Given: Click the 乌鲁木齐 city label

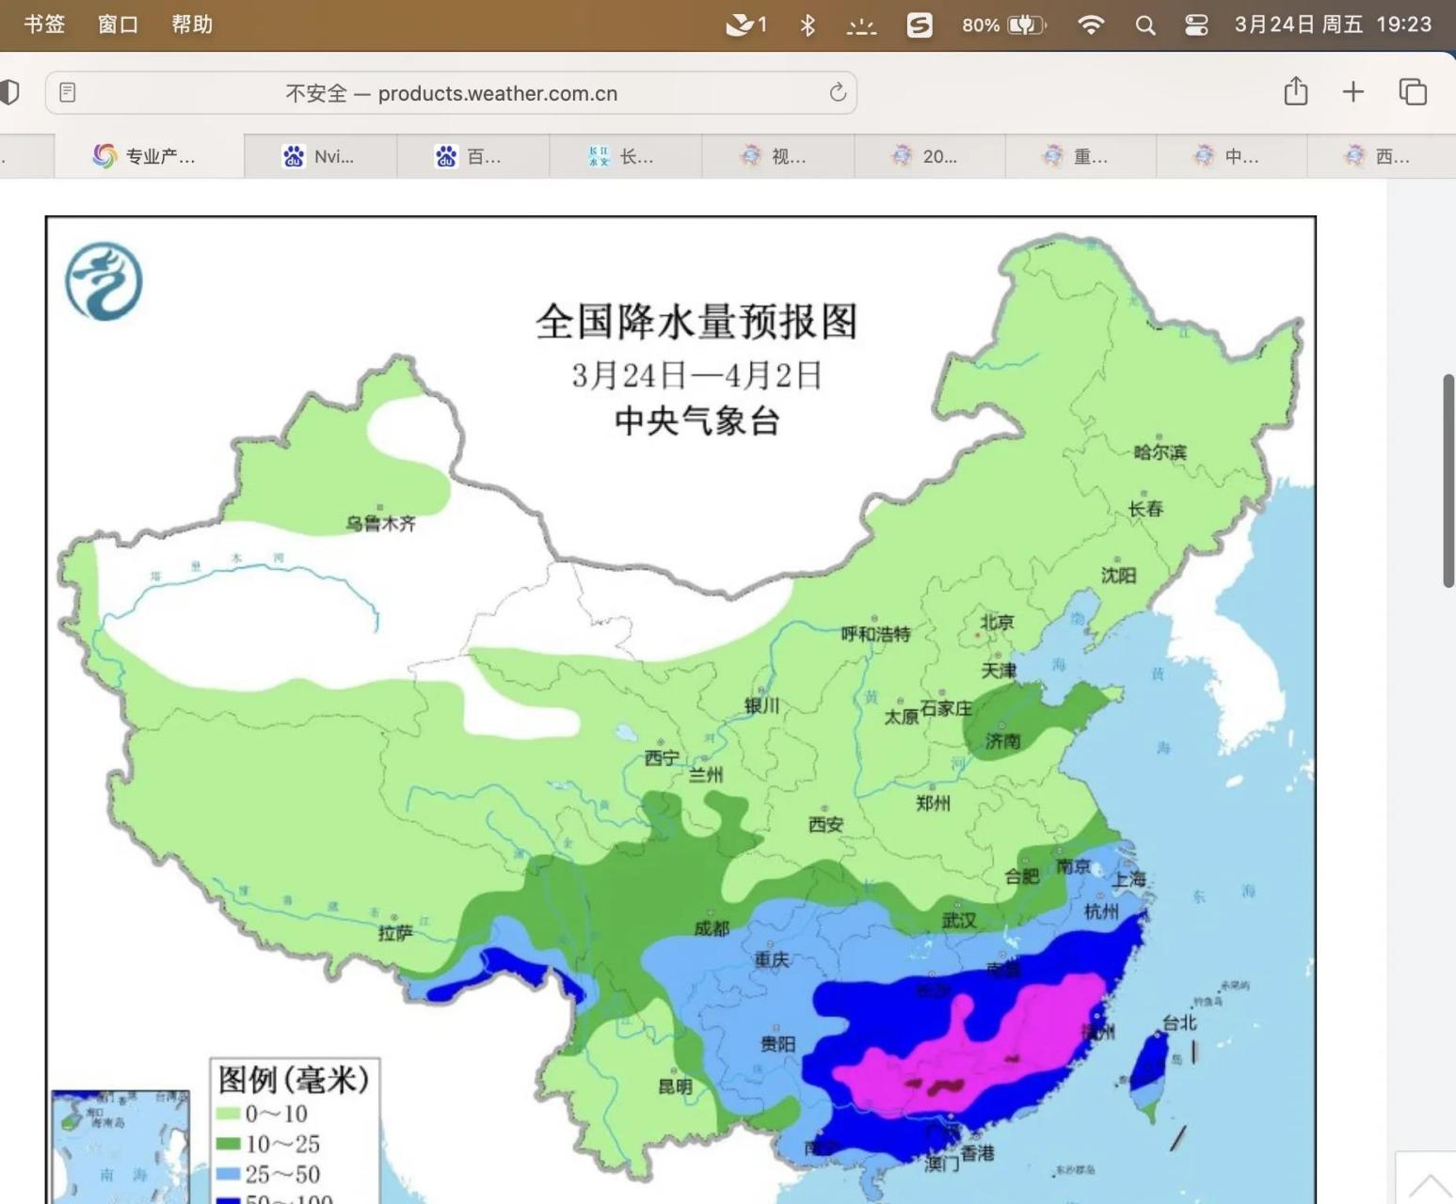Looking at the screenshot, I should coord(380,523).
